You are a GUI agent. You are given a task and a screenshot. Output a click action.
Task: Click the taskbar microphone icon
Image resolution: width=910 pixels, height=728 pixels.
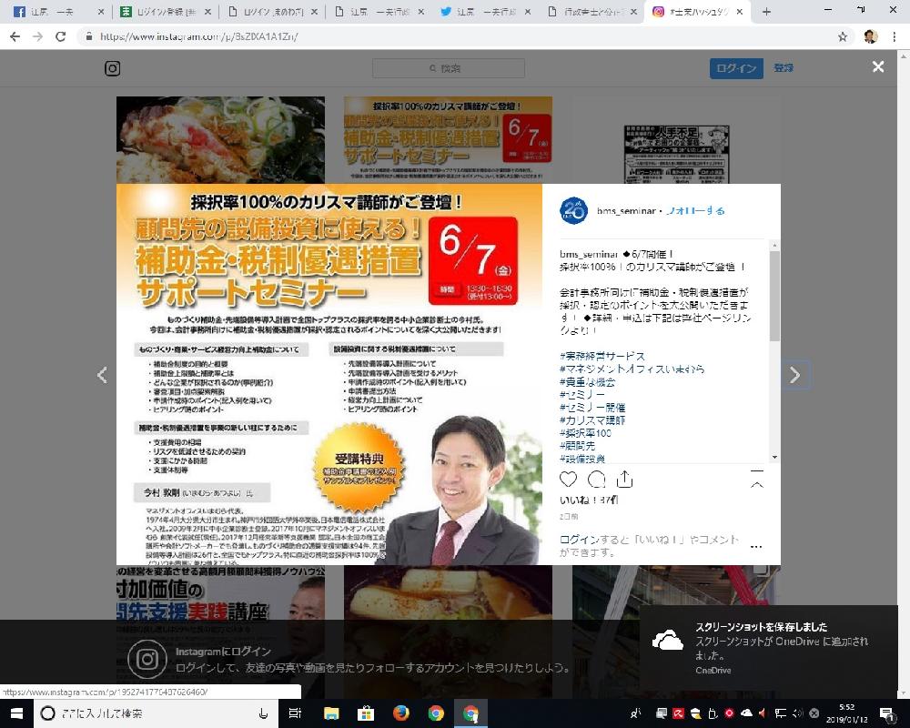pos(264,713)
